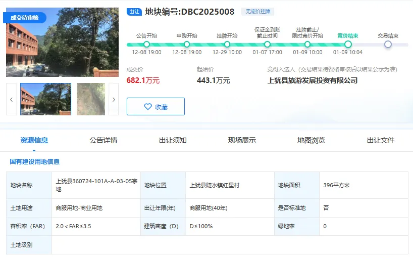
Task: Click the 无底价挂牌 label
Action: click(x=258, y=12)
